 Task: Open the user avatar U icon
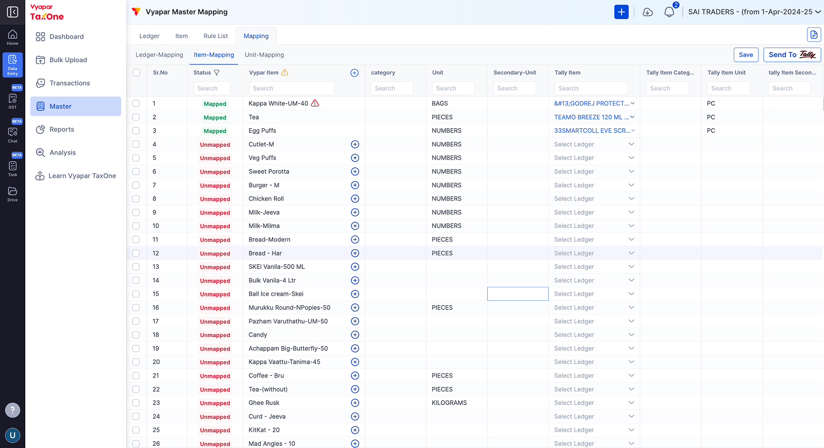point(12,435)
